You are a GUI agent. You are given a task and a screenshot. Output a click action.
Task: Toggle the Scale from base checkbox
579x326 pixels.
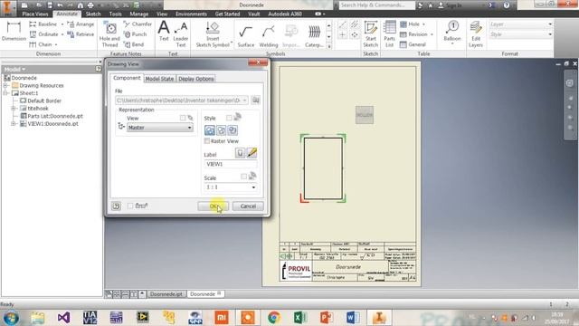click(243, 177)
